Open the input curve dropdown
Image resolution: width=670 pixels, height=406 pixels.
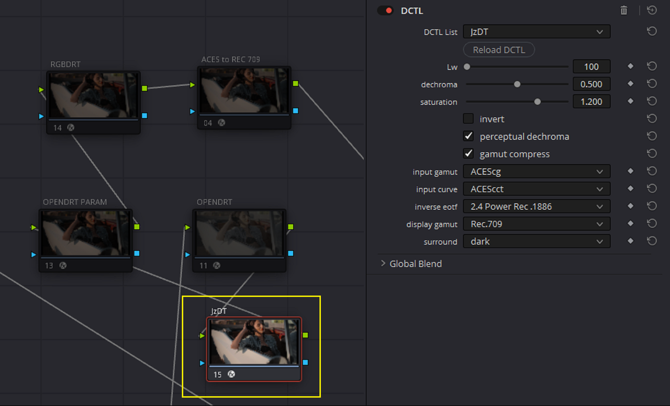pyautogui.click(x=537, y=189)
